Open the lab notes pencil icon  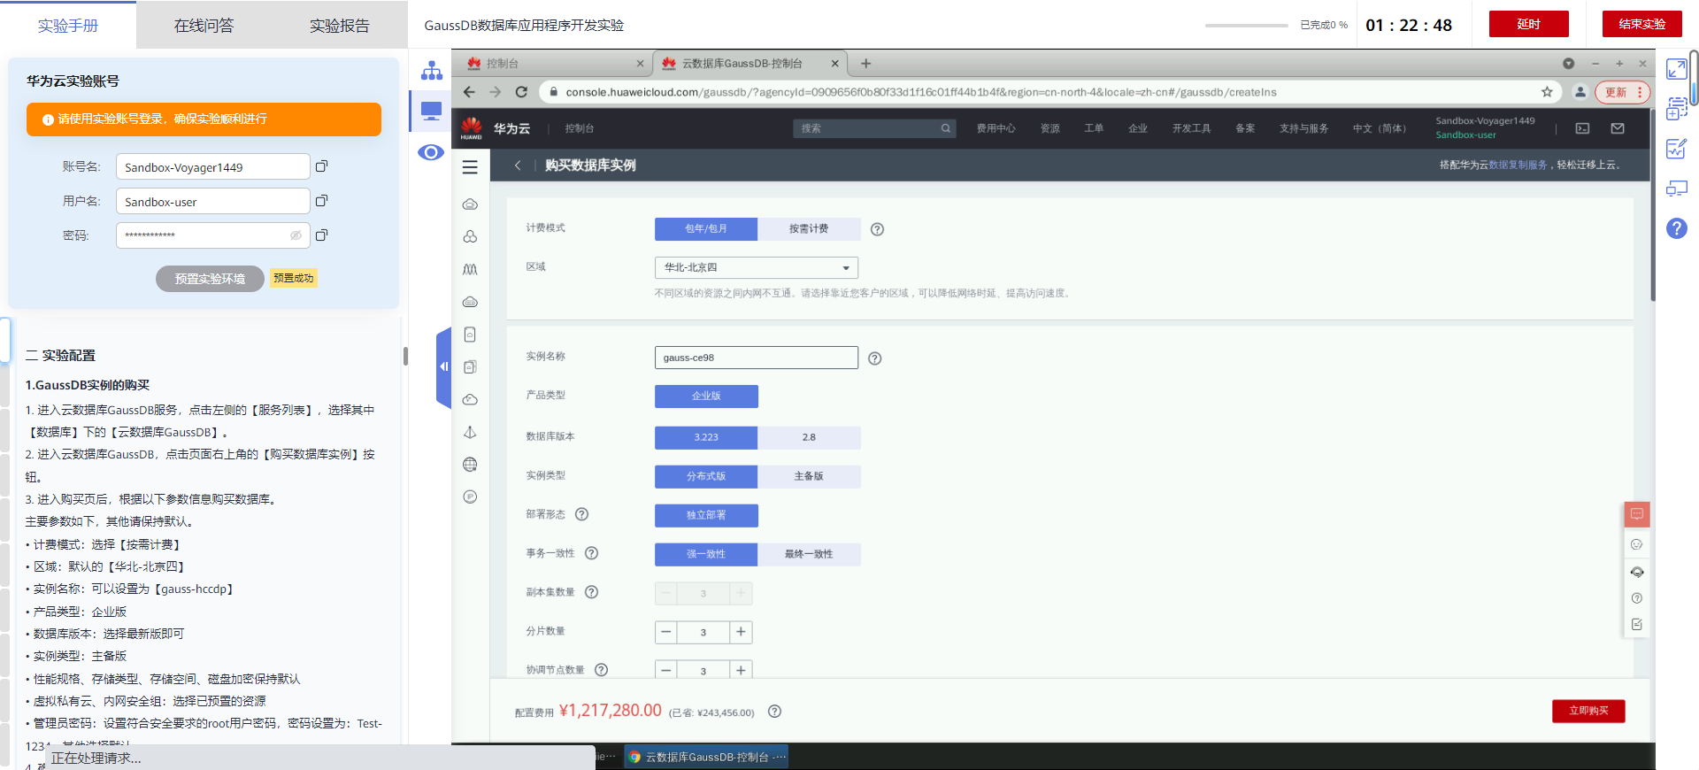pos(1677,149)
